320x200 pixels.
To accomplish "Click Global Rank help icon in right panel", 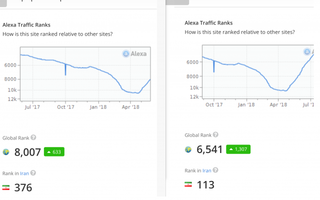I will point(215,134).
